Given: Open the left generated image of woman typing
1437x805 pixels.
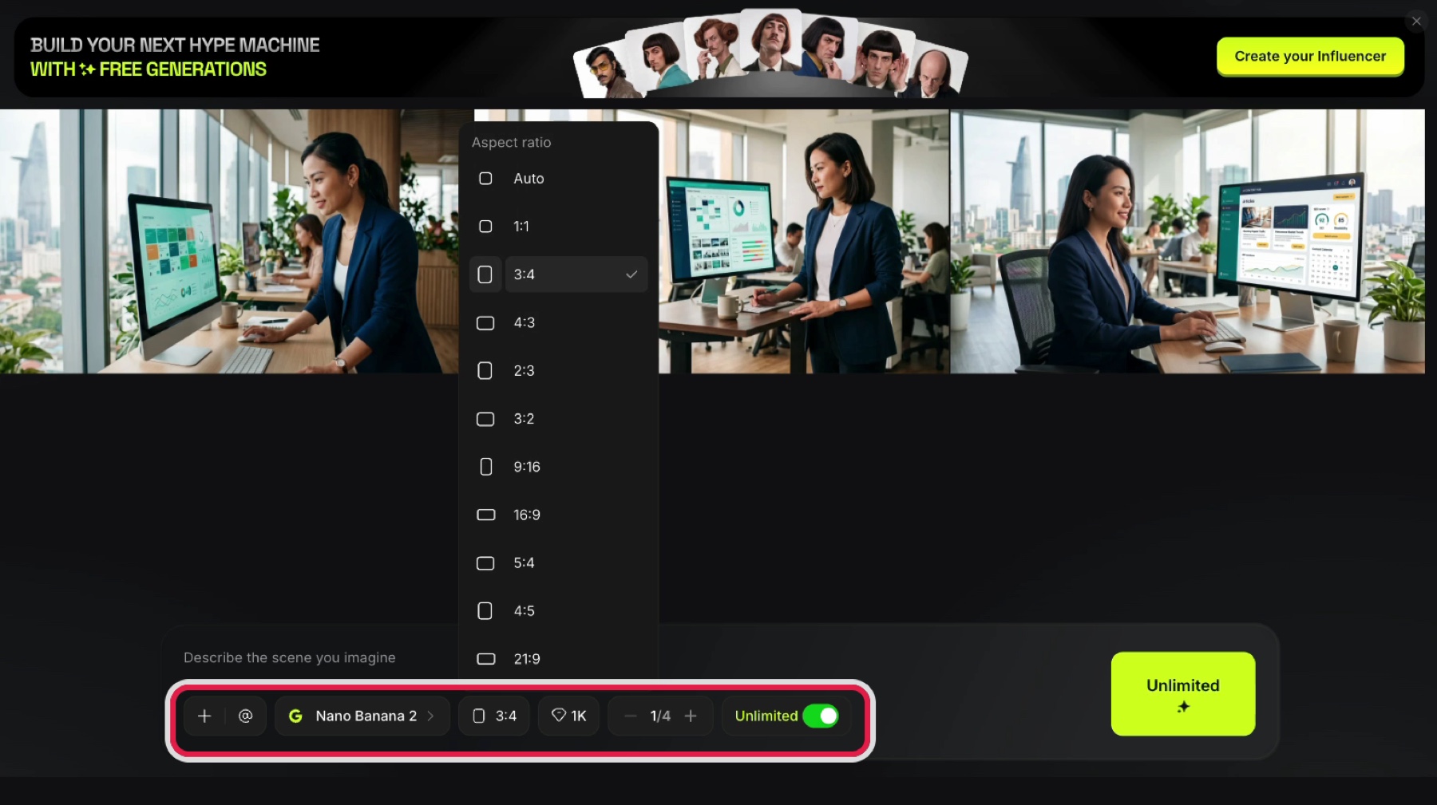Looking at the screenshot, I should (x=229, y=241).
